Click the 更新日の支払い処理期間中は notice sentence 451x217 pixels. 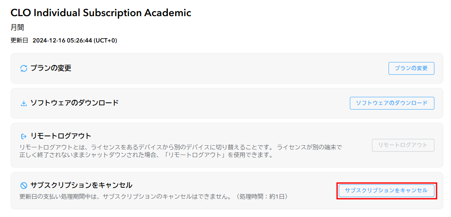(125, 197)
